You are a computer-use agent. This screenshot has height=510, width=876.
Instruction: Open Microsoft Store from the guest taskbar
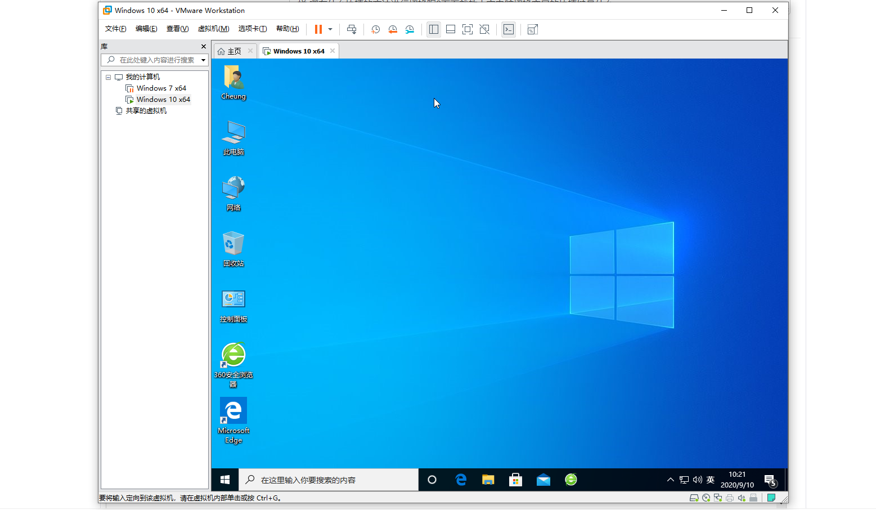[x=516, y=480]
